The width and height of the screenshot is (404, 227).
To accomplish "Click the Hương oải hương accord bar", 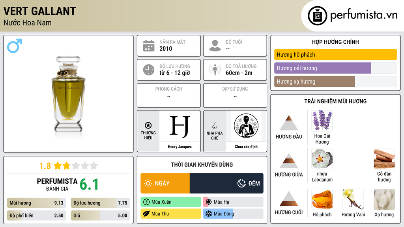I will (x=335, y=68).
